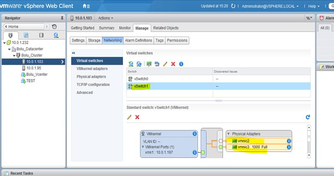Open info icon for vmnic2 adapter
Viewport: 334px width, 176px height.
tap(289, 141)
